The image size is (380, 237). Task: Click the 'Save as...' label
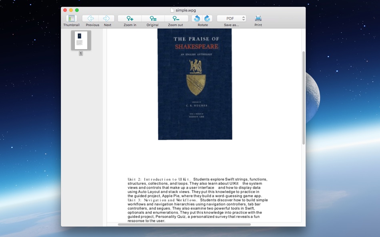tap(231, 25)
